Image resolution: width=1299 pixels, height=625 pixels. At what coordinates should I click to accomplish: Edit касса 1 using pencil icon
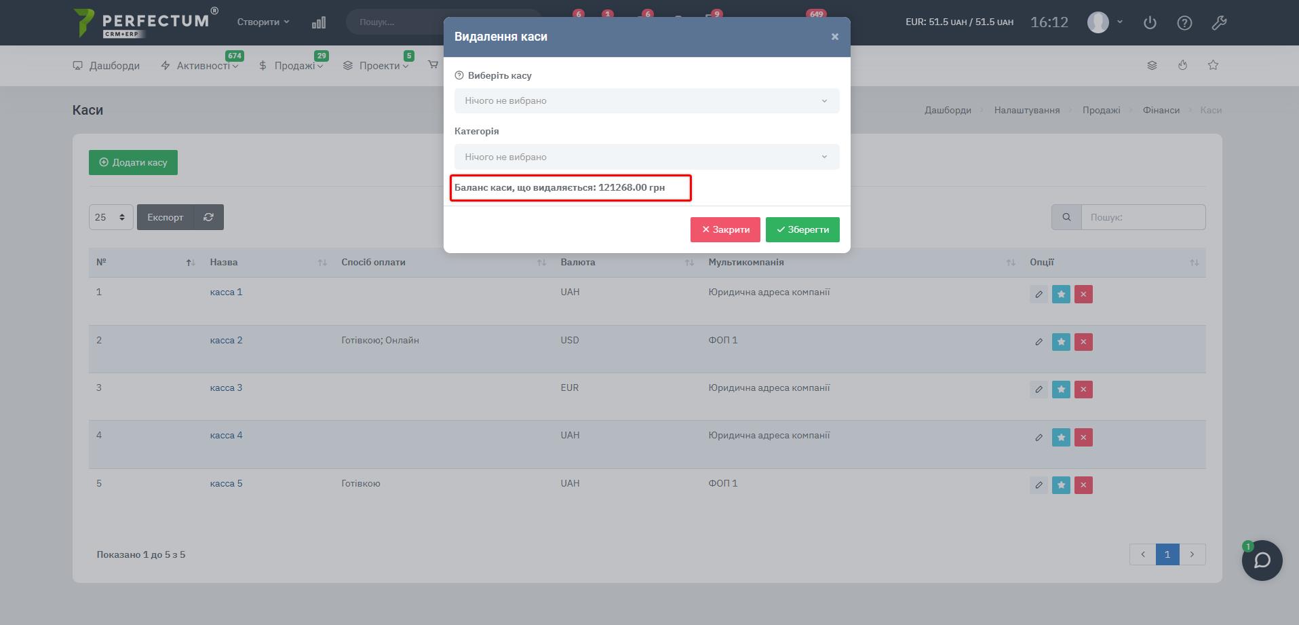pyautogui.click(x=1039, y=294)
